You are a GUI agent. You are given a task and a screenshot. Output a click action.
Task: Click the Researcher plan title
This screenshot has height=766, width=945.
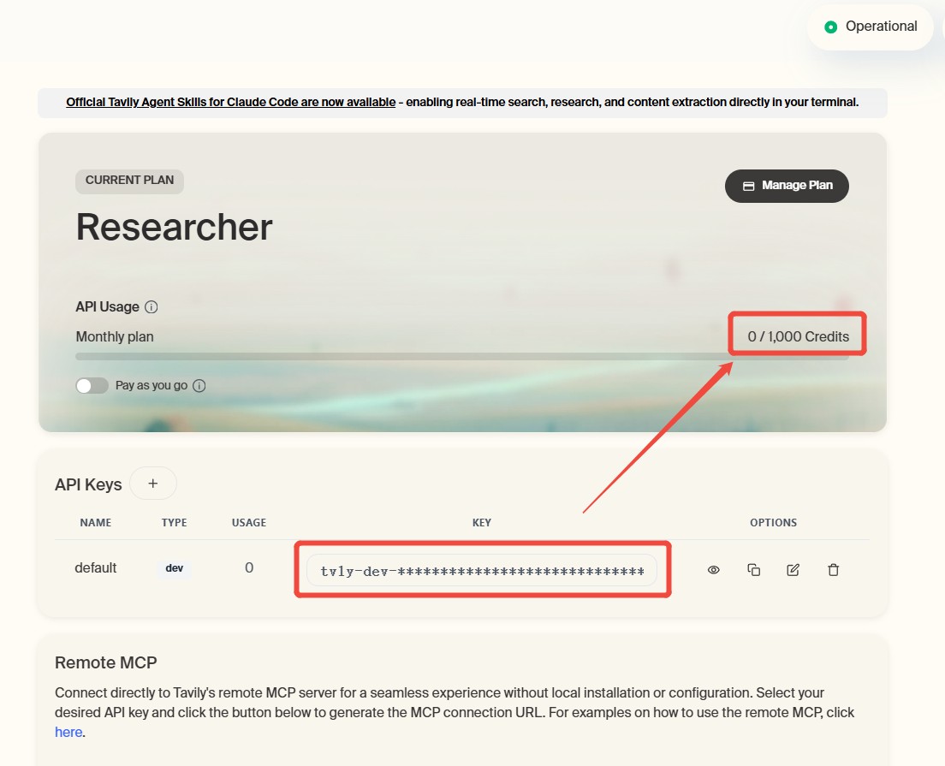tap(174, 227)
